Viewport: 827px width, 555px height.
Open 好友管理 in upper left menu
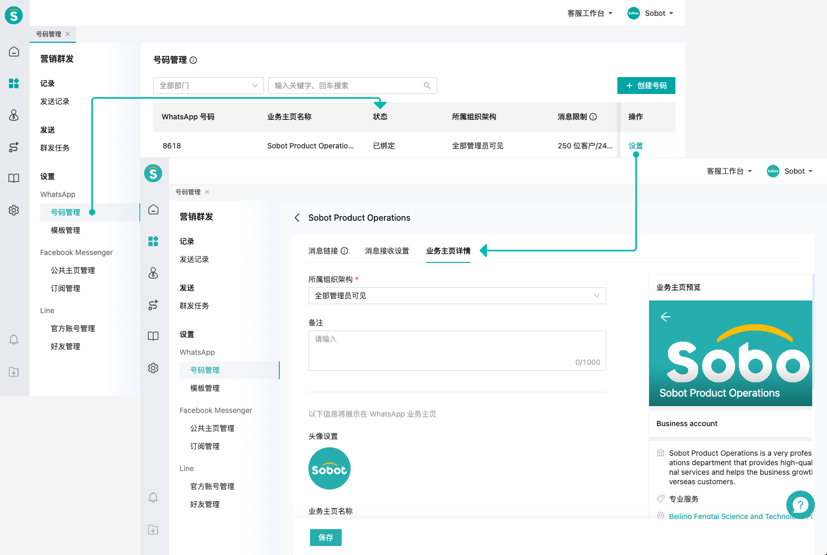tap(65, 346)
